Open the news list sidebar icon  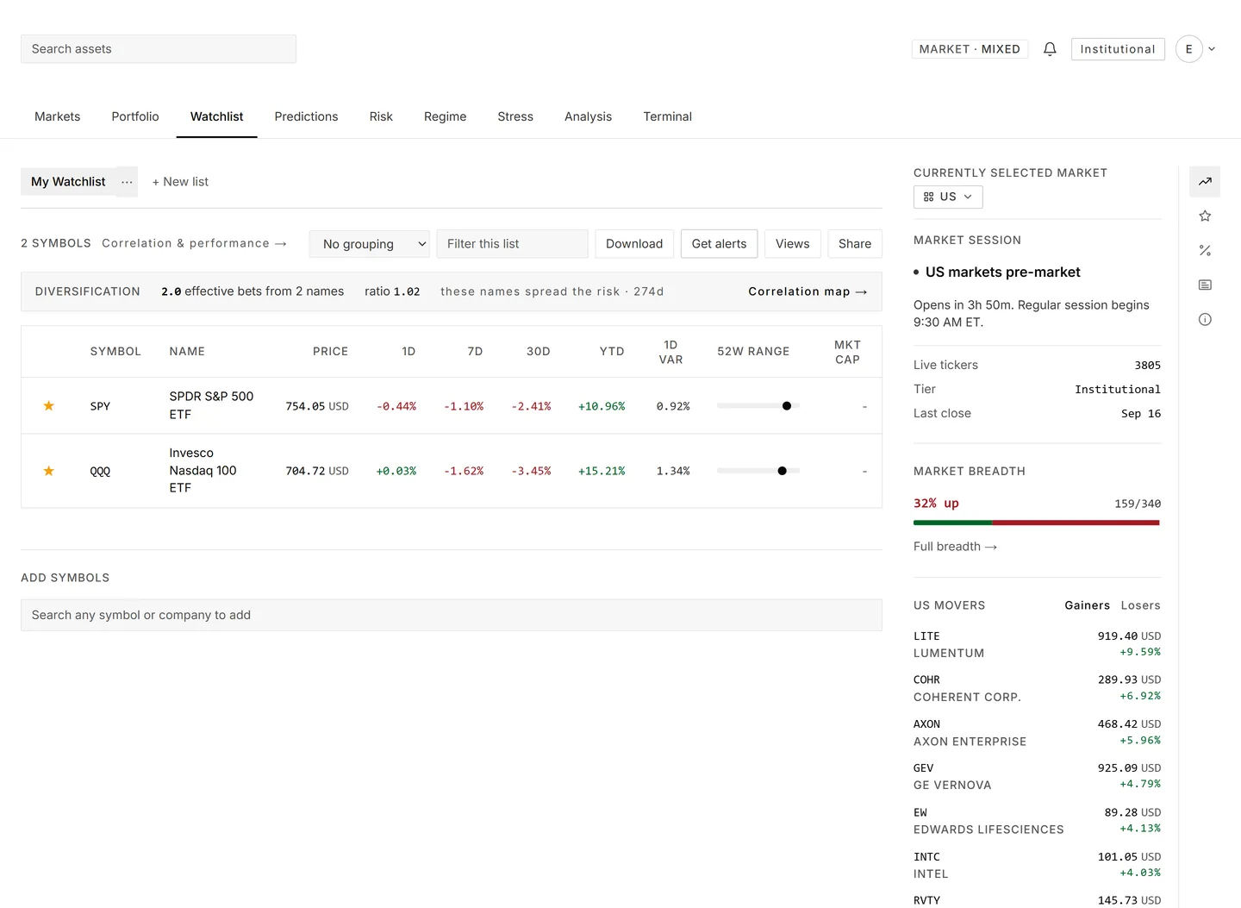coord(1205,285)
